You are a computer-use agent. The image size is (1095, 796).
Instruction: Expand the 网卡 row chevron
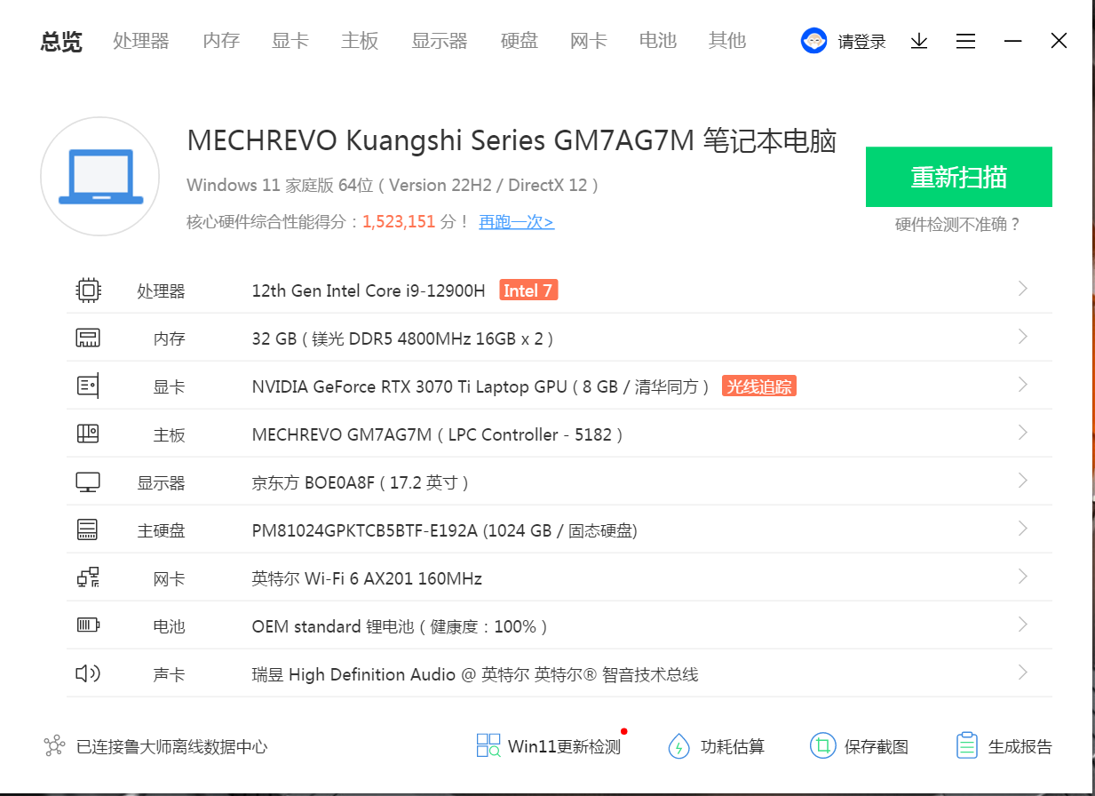coord(1023,577)
